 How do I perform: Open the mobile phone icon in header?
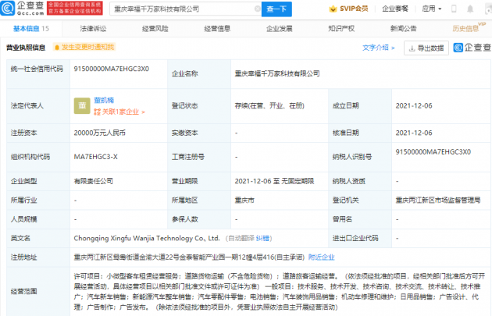point(454,9)
